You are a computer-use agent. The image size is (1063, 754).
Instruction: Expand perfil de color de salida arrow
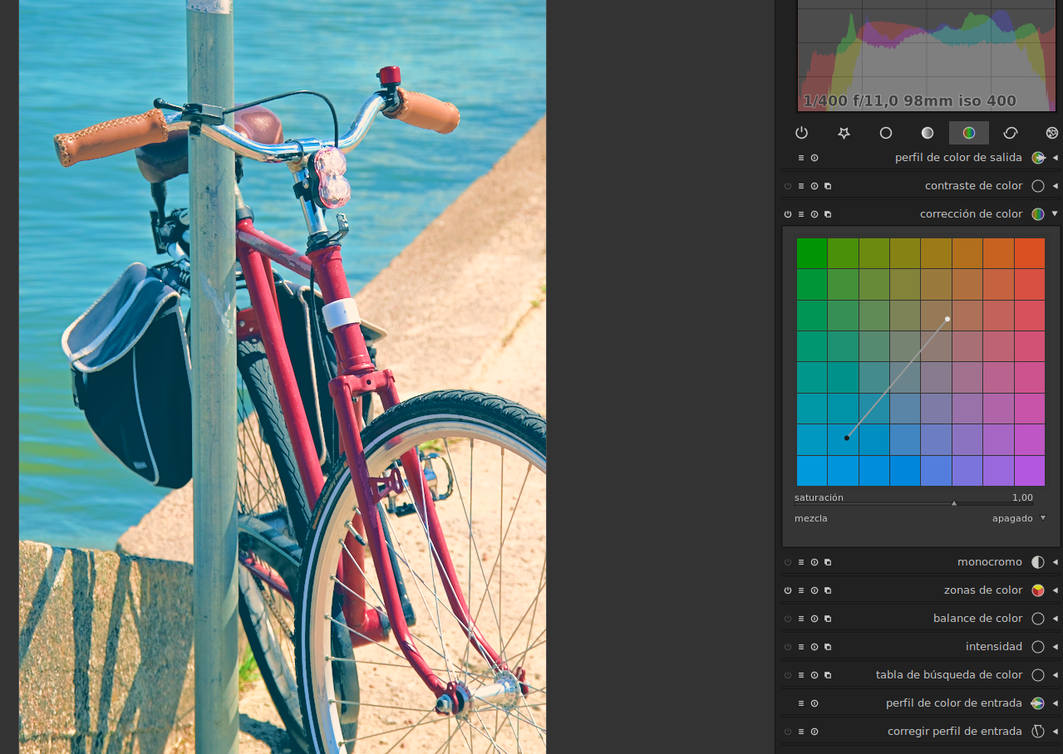pyautogui.click(x=1055, y=158)
